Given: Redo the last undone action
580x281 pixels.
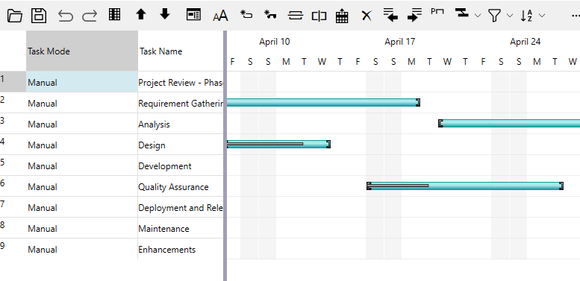Looking at the screenshot, I should pyautogui.click(x=90, y=16).
